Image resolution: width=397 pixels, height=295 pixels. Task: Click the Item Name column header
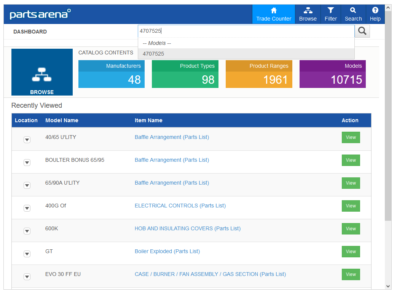click(148, 120)
